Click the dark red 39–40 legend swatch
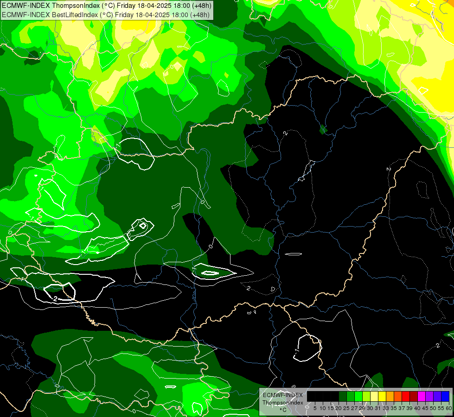The width and height of the screenshot is (454, 417). coord(414,396)
